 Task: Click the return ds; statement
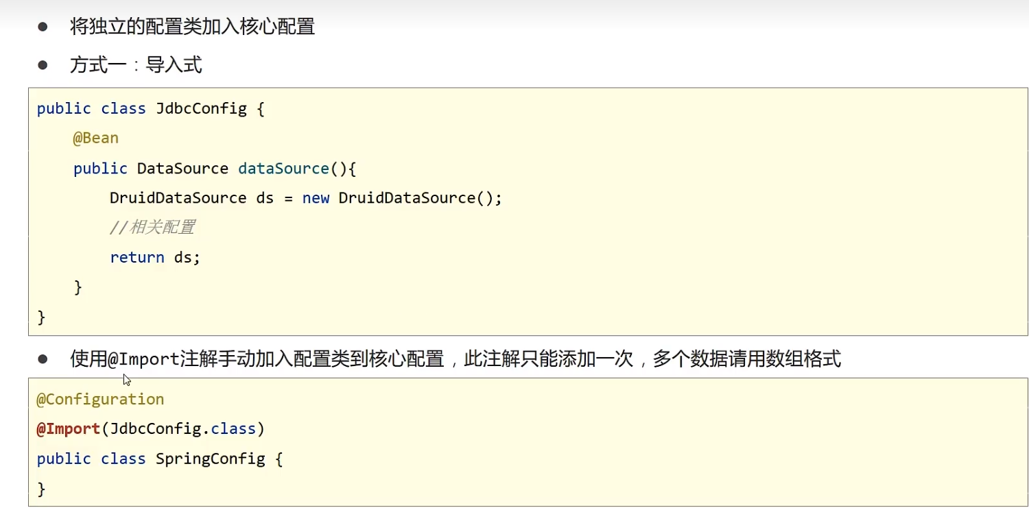155,258
